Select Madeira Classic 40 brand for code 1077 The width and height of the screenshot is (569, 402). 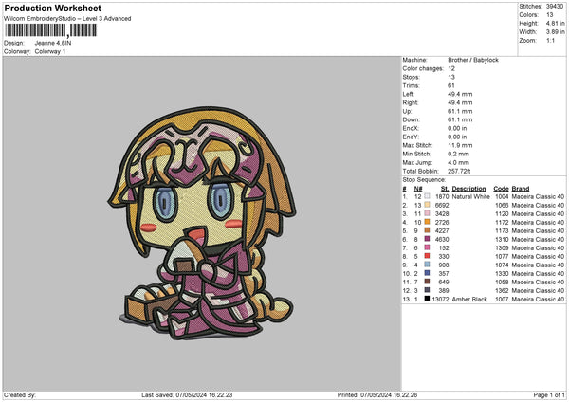538,256
